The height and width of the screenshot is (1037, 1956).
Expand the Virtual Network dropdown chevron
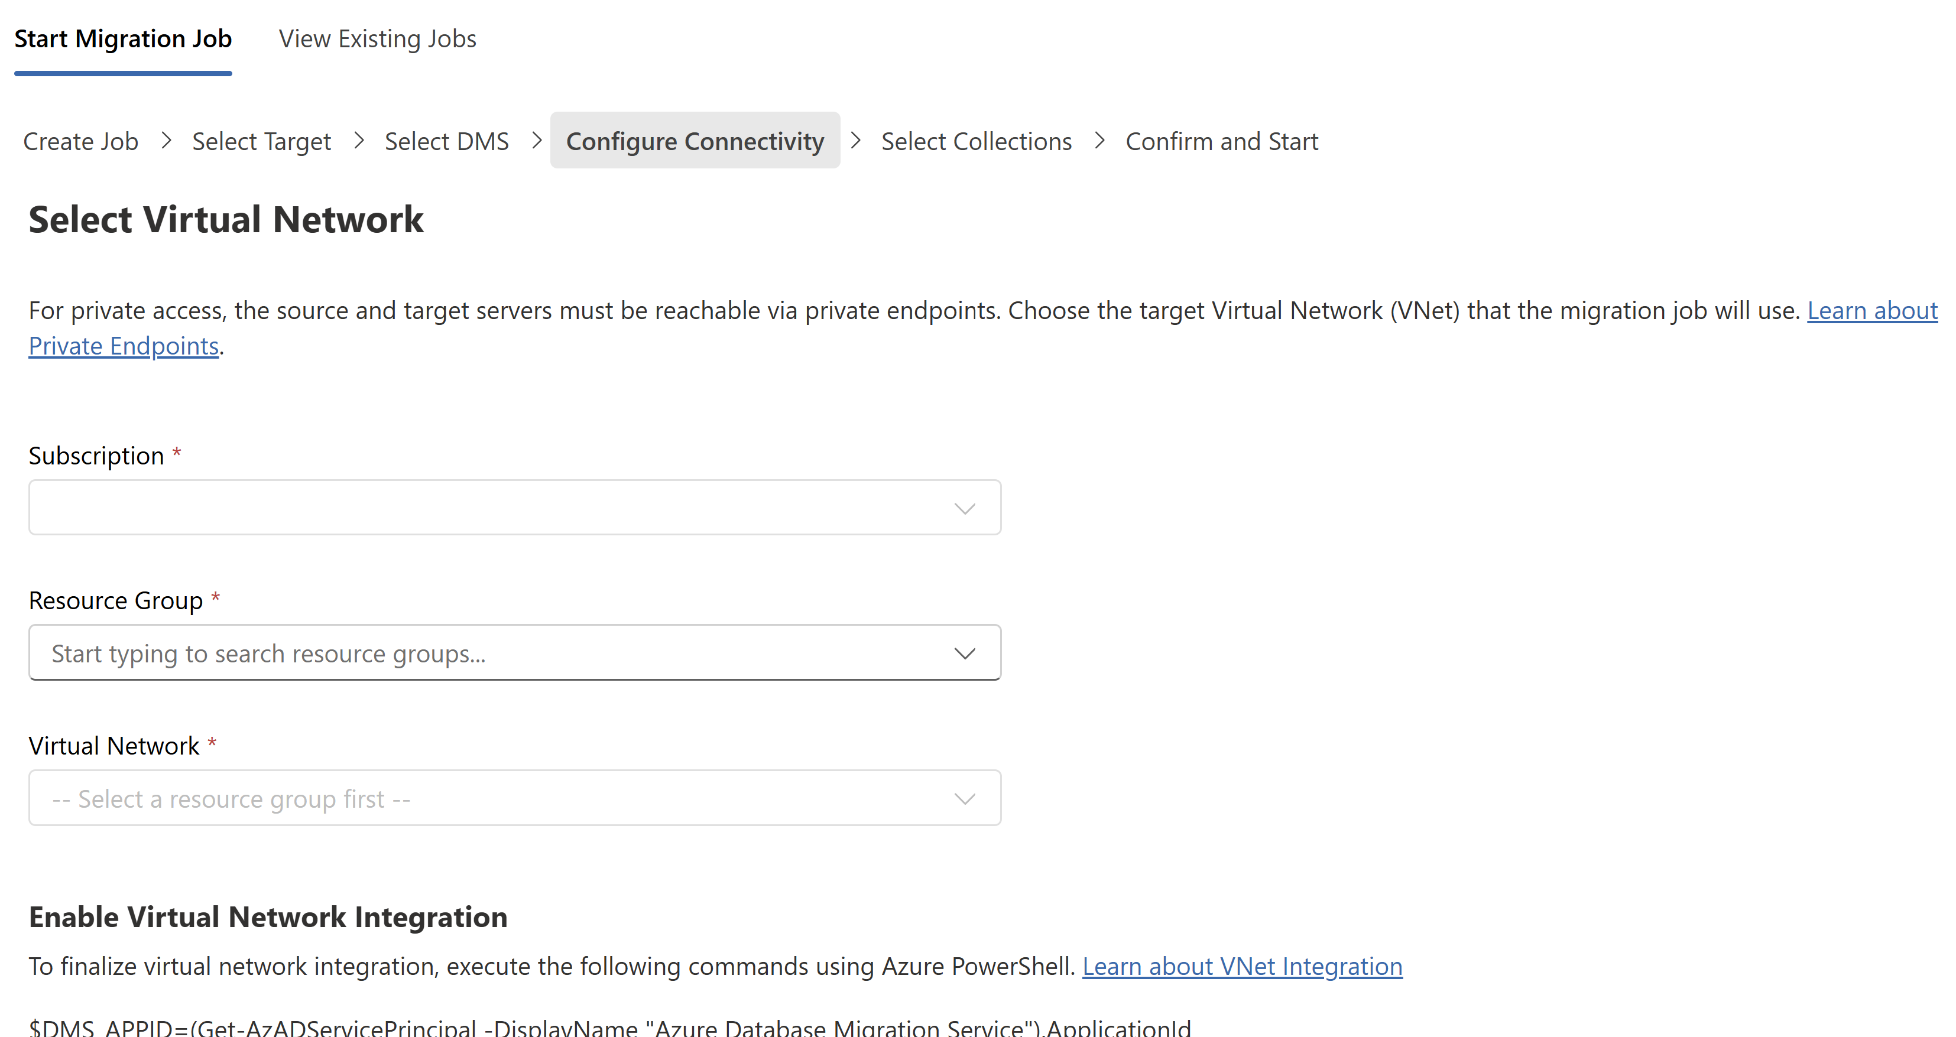tap(964, 799)
